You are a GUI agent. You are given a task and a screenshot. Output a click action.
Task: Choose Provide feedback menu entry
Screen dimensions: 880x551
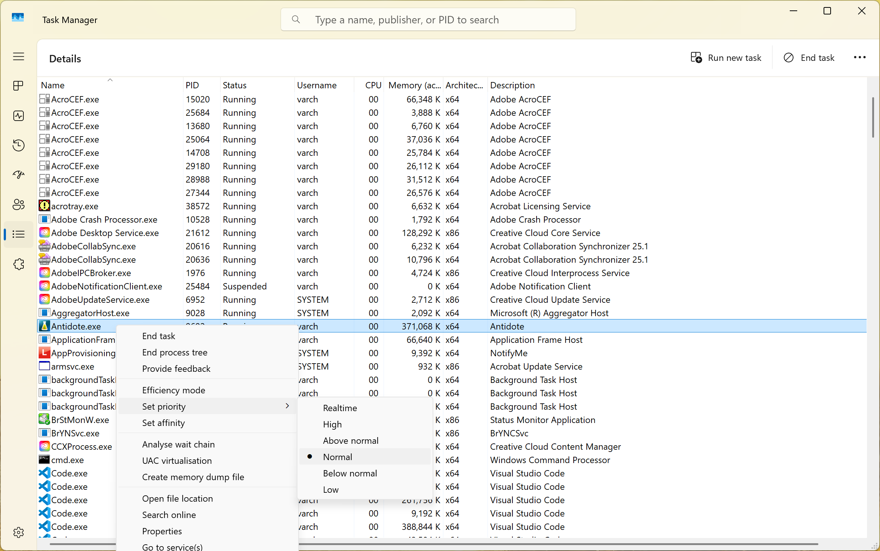point(207,368)
